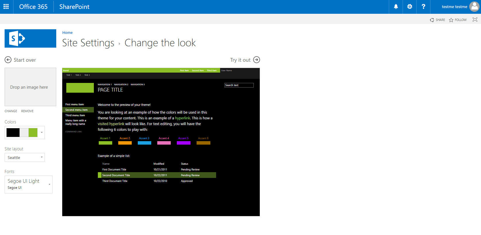The width and height of the screenshot is (481, 235).
Task: Open the Segoe UI Light fonts dropdown
Action: tap(28, 184)
